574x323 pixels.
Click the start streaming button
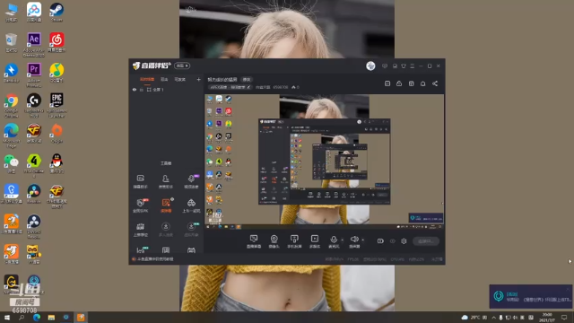click(x=426, y=241)
